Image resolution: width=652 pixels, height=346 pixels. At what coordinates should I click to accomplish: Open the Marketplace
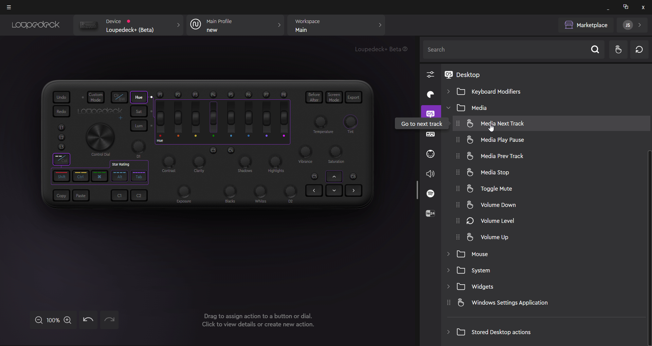[586, 25]
